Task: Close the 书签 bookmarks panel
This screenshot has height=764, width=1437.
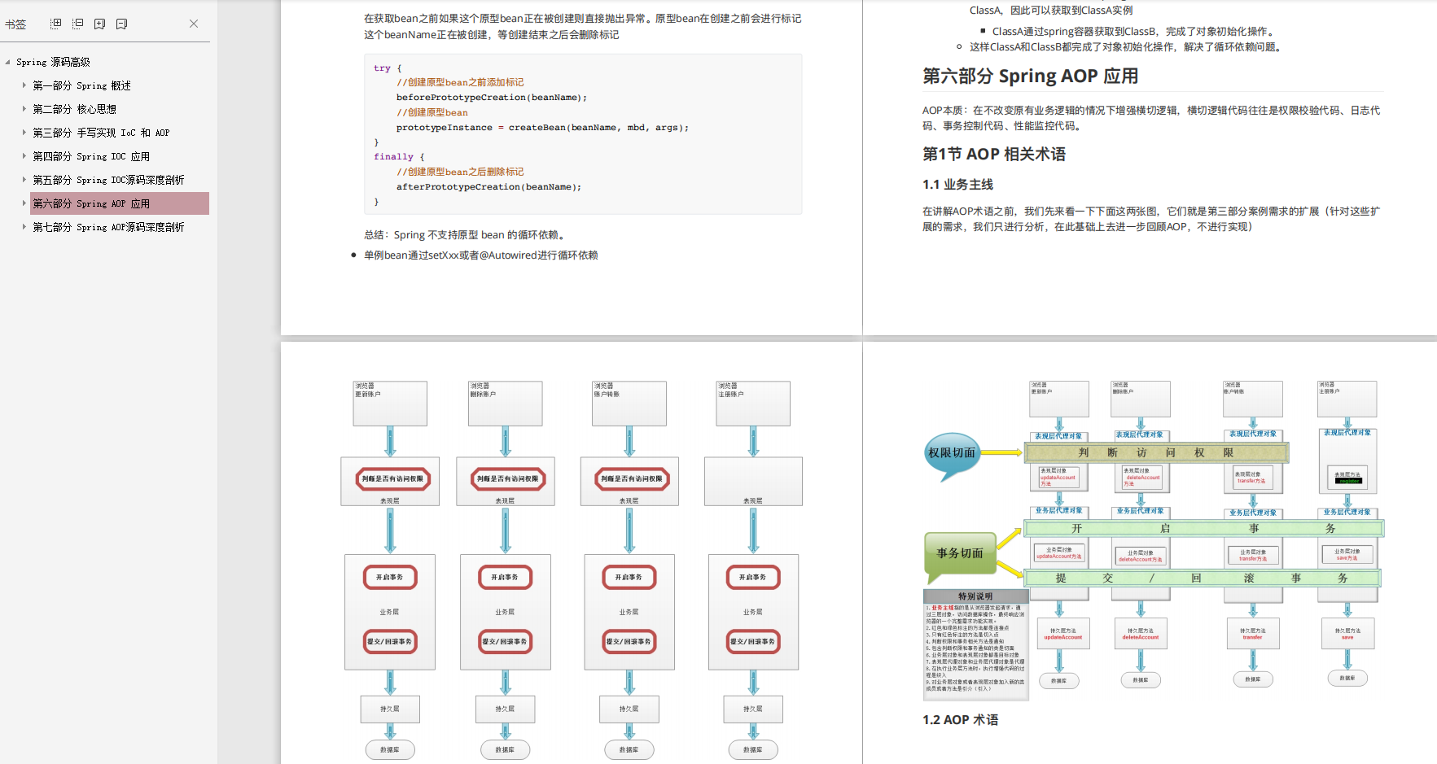Action: 194,24
